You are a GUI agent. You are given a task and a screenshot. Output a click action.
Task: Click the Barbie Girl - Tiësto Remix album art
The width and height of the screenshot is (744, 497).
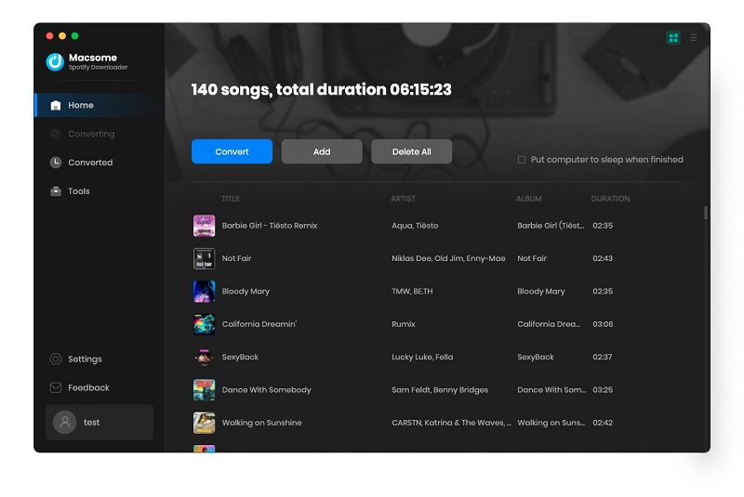coord(204,226)
